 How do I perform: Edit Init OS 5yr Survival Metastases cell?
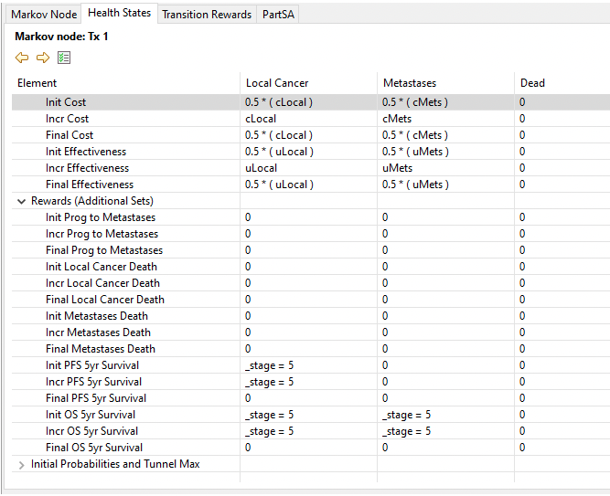pyautogui.click(x=445, y=415)
